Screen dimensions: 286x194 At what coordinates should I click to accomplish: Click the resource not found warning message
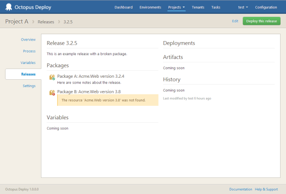pos(108,100)
